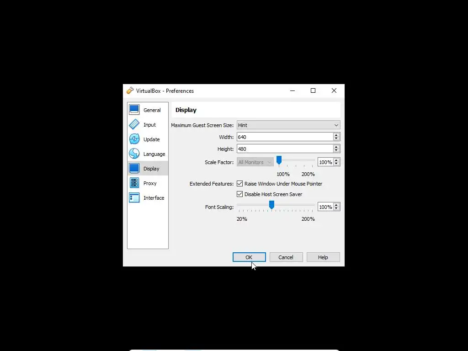
Task: Set Scale Factor slider near 200% mark
Action: click(x=313, y=160)
